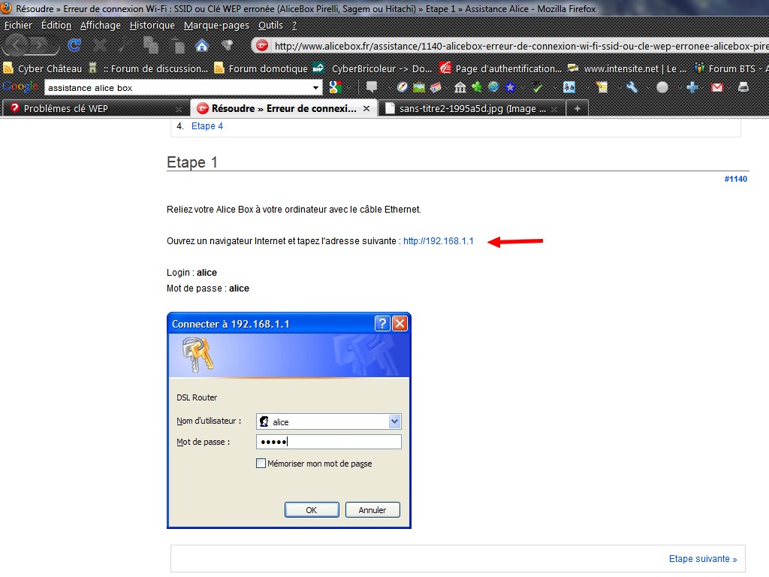Click the blue star bookmark icon
Image resolution: width=769 pixels, height=577 pixels.
point(511,87)
